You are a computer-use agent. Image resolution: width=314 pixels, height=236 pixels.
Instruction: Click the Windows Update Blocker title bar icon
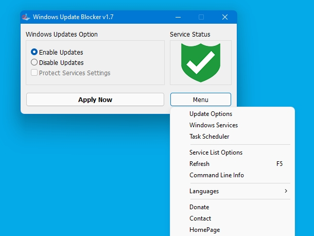coord(26,17)
